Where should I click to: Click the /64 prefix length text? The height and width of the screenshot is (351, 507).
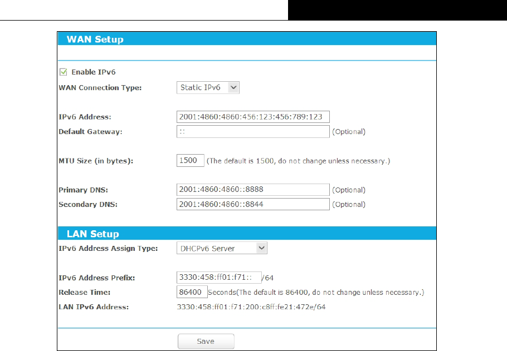267,278
